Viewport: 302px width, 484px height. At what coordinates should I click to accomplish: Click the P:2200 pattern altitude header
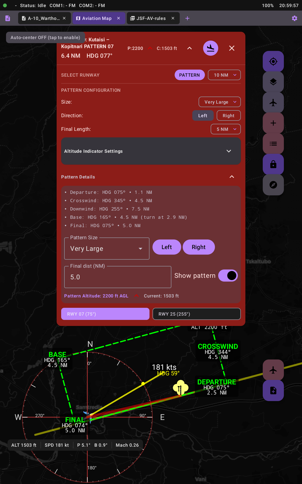135,48
